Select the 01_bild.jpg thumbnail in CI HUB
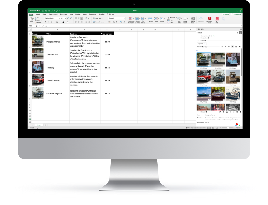Screen dimensions: 268x205 pos(204,59)
